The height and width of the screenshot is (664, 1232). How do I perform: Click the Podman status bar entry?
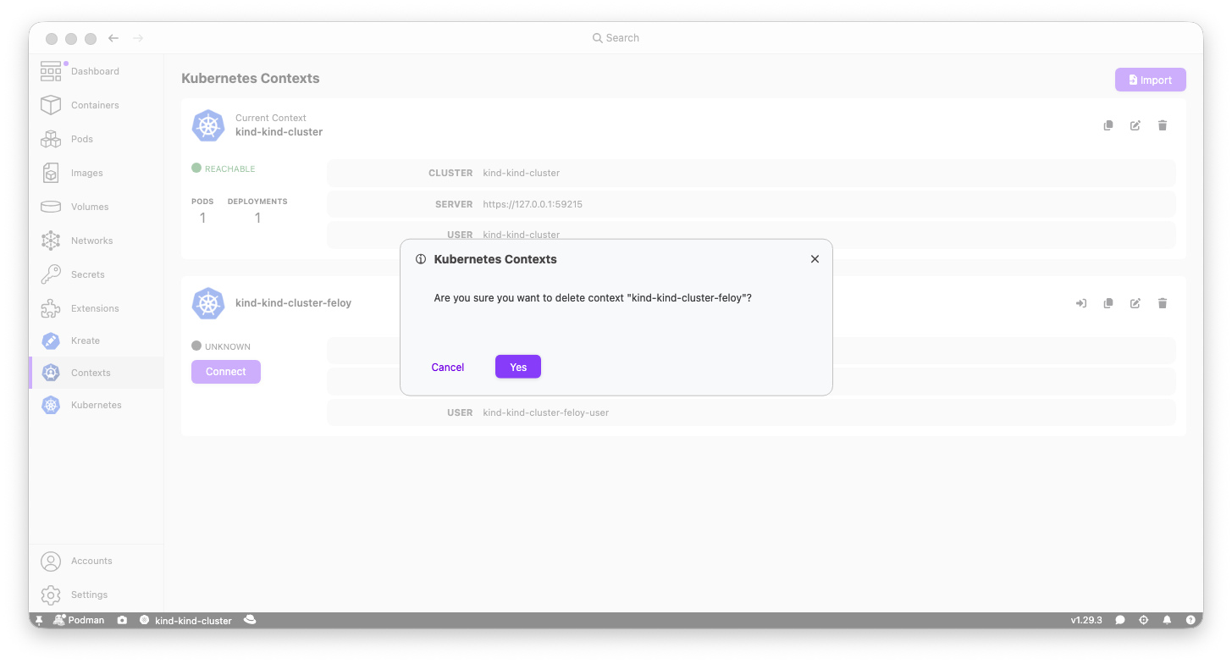(79, 620)
